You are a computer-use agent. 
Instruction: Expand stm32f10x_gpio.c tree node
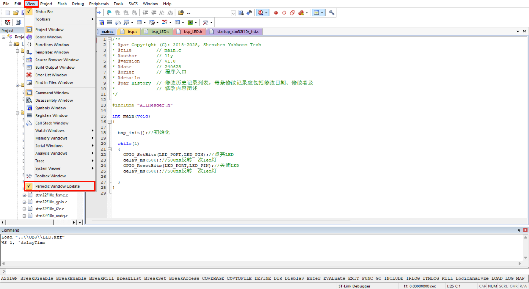point(24,202)
